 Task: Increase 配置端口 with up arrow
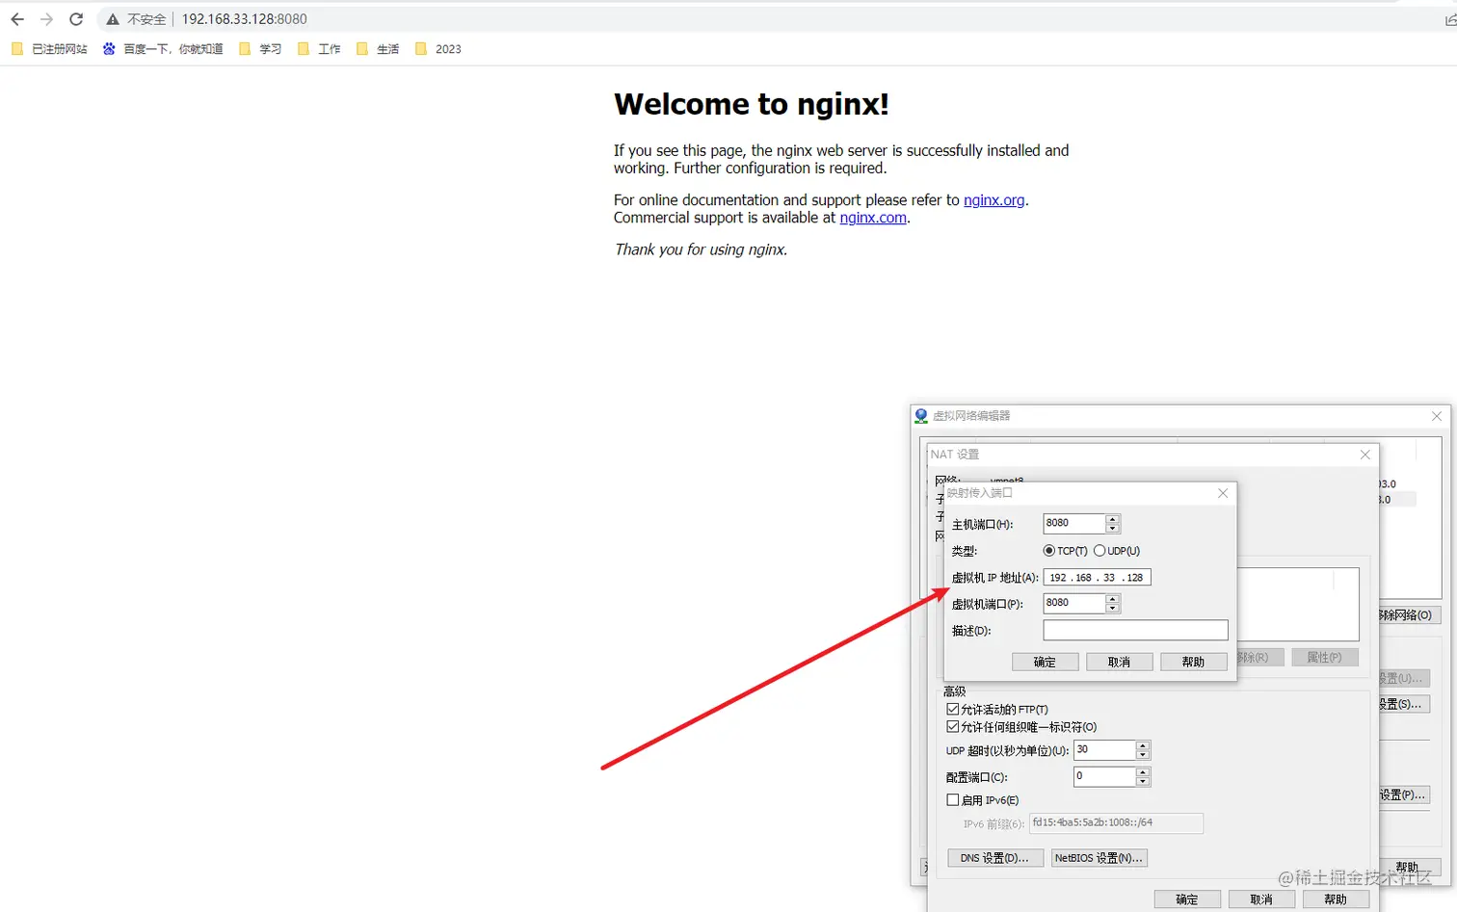point(1143,771)
